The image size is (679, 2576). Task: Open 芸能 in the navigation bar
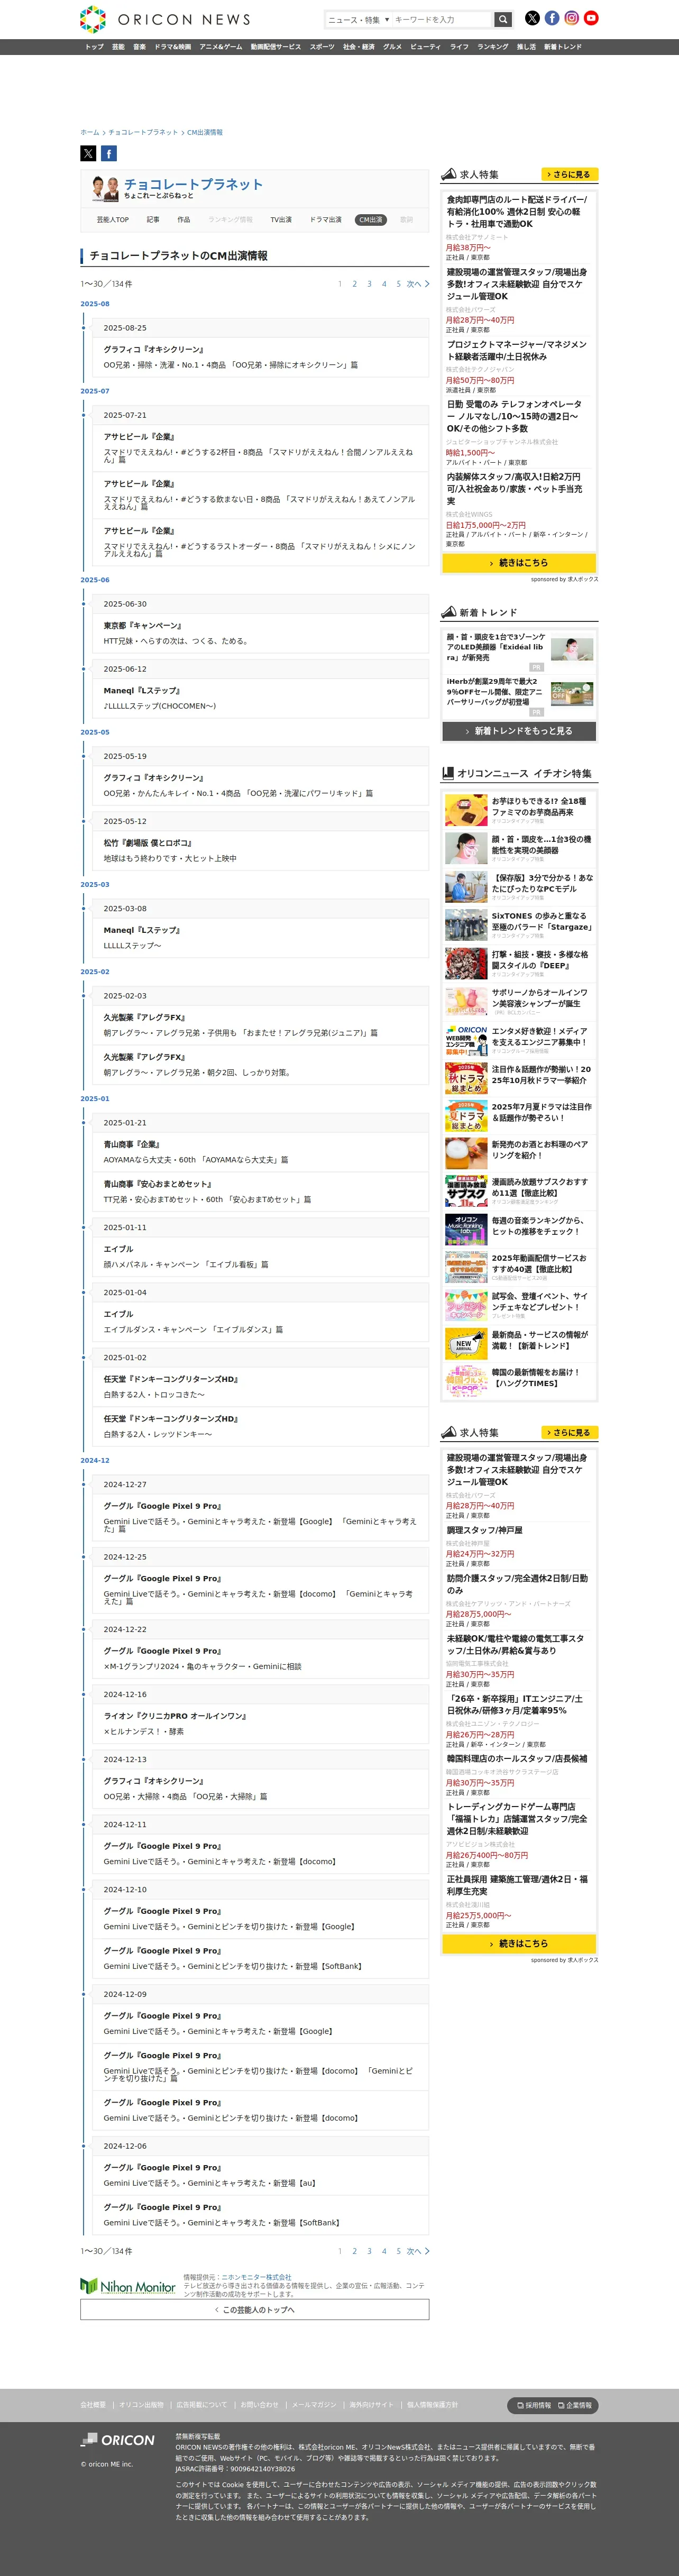[118, 47]
